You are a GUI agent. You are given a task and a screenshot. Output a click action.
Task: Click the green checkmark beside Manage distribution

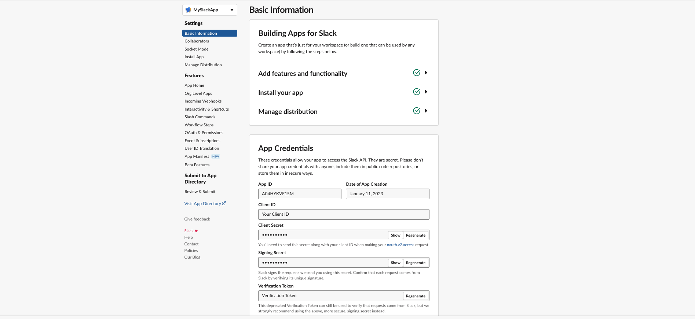(x=416, y=111)
